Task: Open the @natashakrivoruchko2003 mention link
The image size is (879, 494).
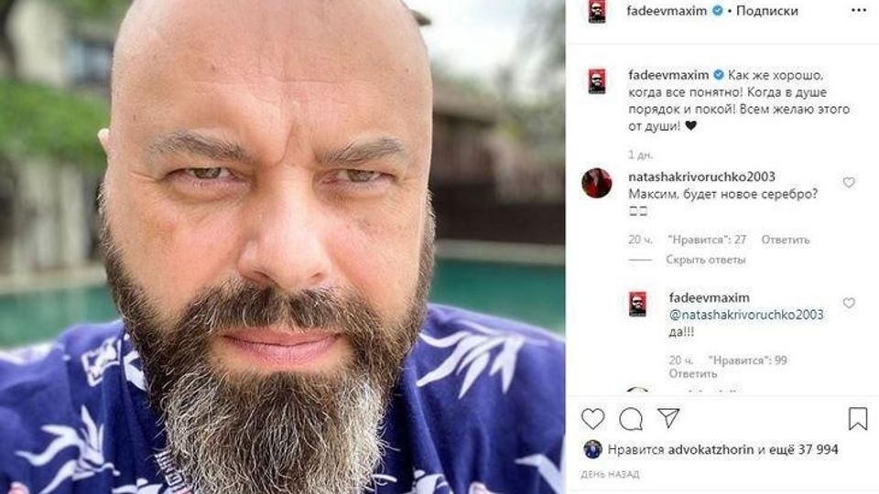Action: [746, 315]
